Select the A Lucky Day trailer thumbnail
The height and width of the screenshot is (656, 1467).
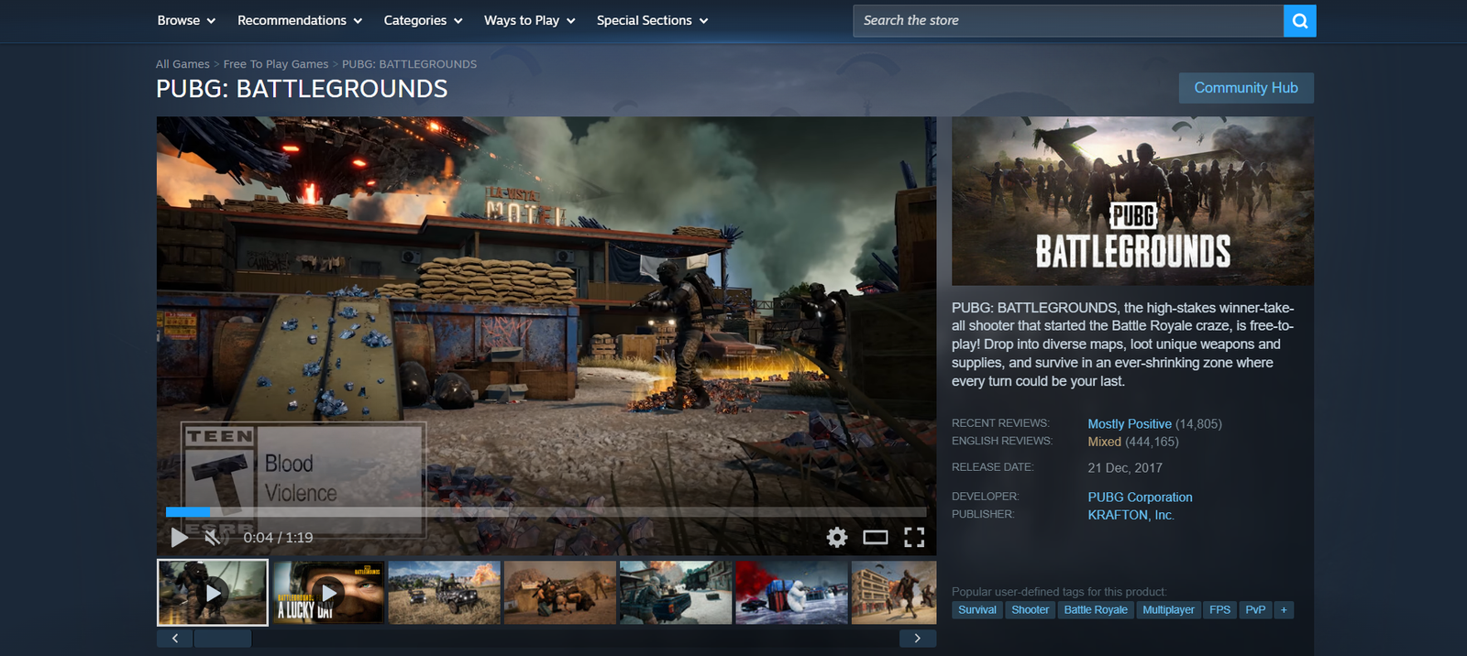point(328,593)
